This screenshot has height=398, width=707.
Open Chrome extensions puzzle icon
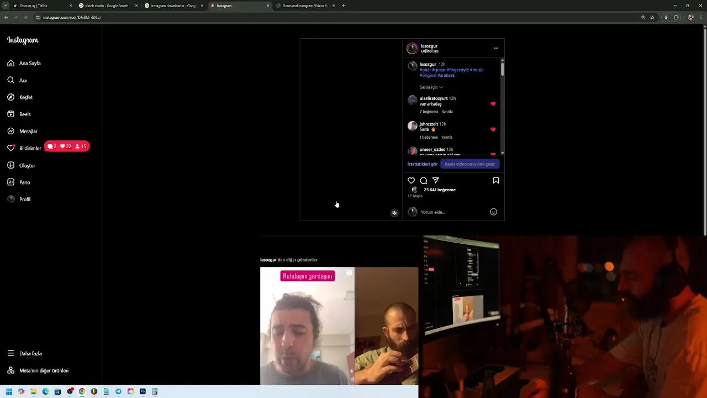[676, 17]
